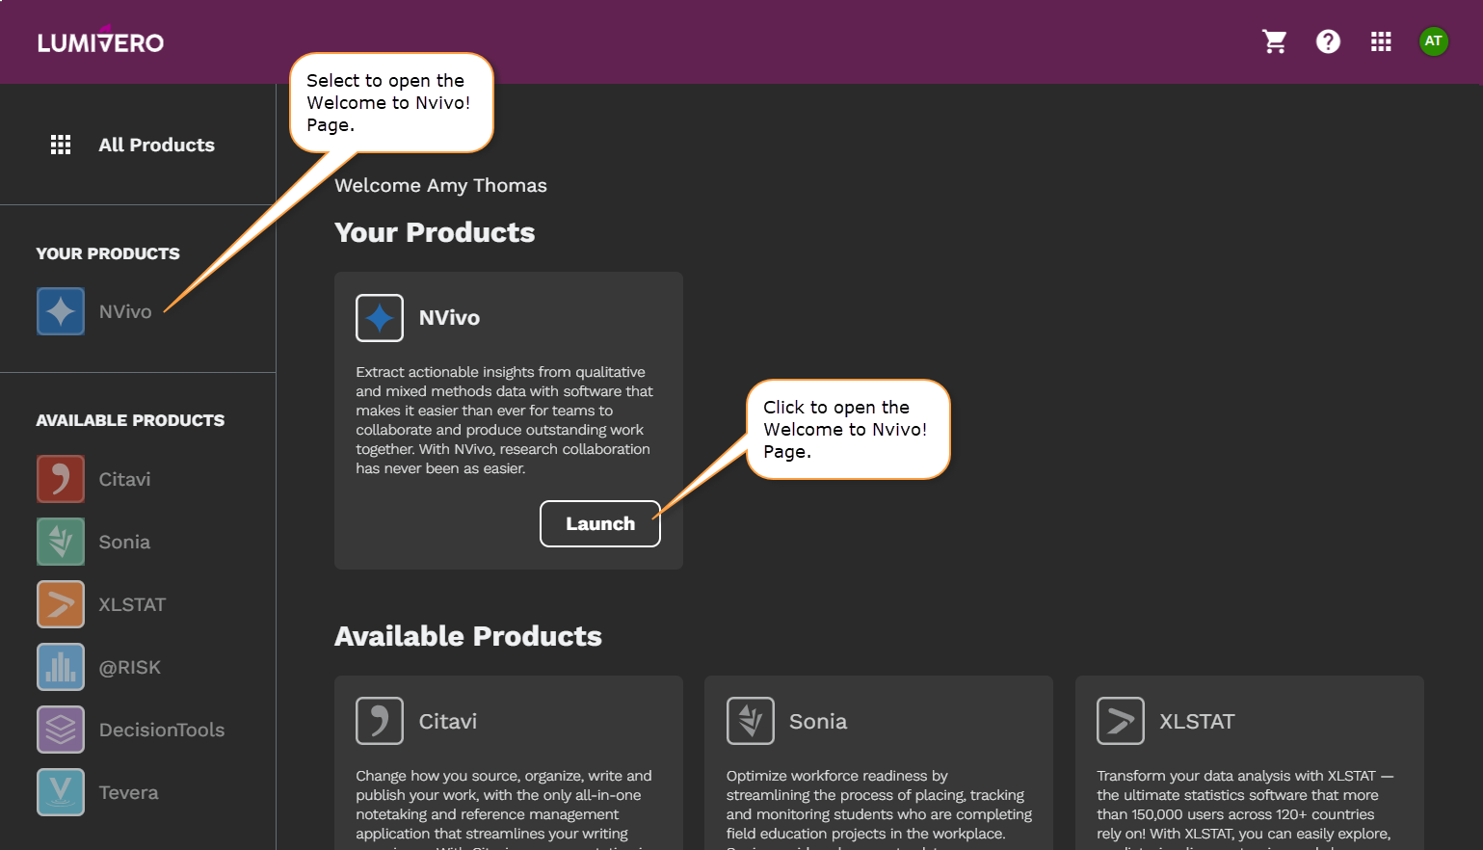This screenshot has height=850, width=1483.
Task: Click the 'Welcome Amy Thomas' text
Action: [440, 185]
